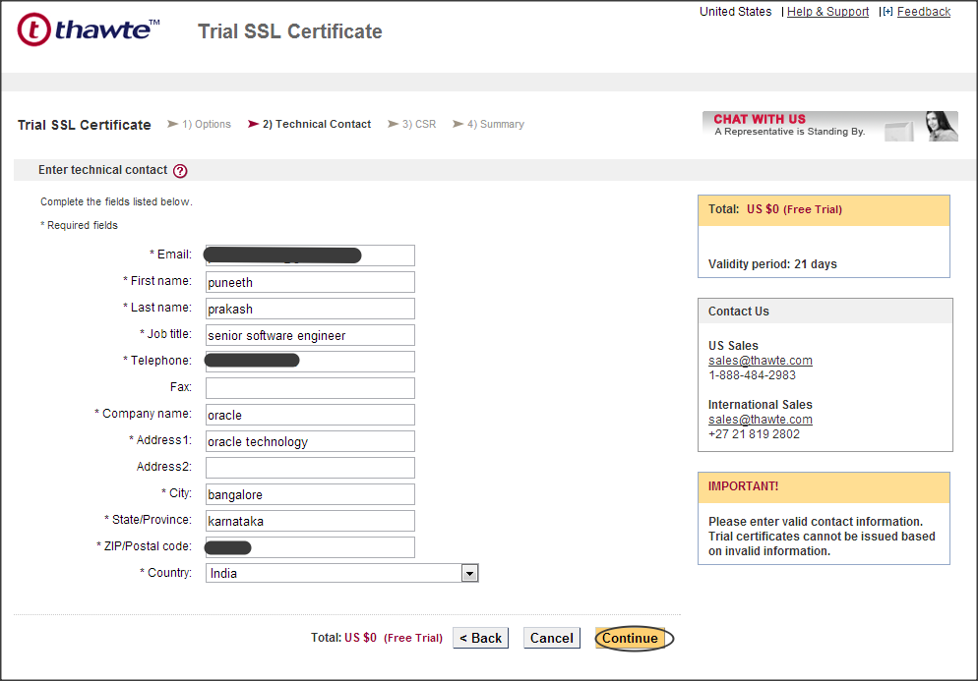The height and width of the screenshot is (681, 978).
Task: Focus the ZIP/Postal code field
Action: pos(310,547)
